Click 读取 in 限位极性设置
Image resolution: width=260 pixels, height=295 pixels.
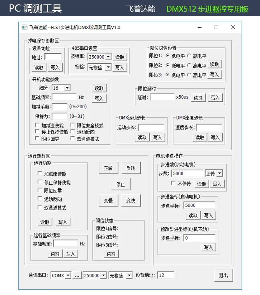[214, 65]
